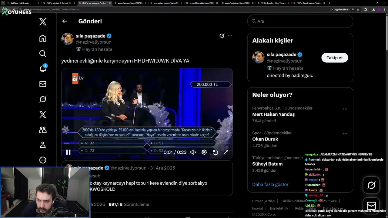This screenshot has height=218, width=388.
Task: Open browser profile avatar icon
Action: 379,9
